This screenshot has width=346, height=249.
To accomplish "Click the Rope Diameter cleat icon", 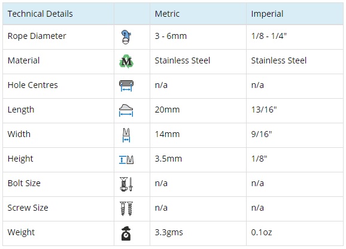I will 126,37.
